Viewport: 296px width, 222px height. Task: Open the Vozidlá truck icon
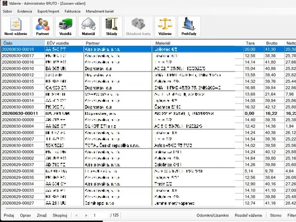(x=66, y=27)
